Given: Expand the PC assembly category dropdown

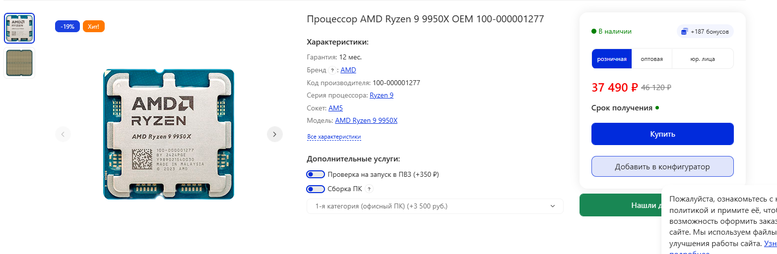Looking at the screenshot, I should coord(435,206).
